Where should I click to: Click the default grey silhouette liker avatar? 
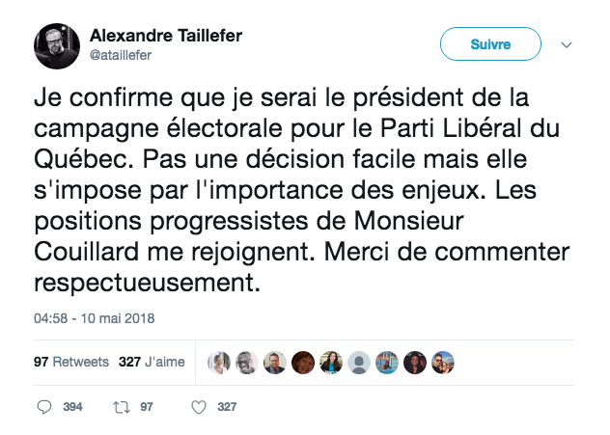(x=359, y=362)
